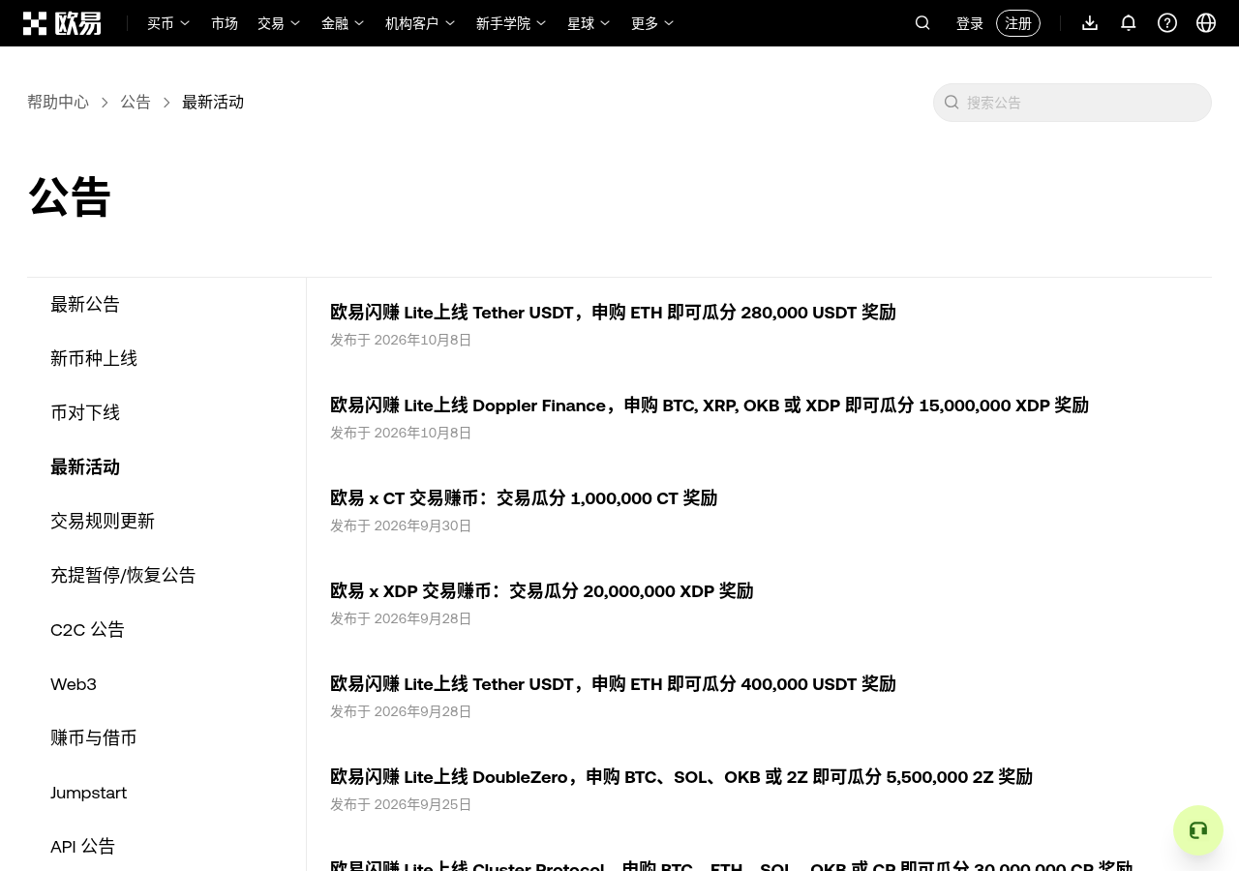Select 赚币与借币 in sidebar
Screen dimensions: 1239x871
click(x=94, y=737)
